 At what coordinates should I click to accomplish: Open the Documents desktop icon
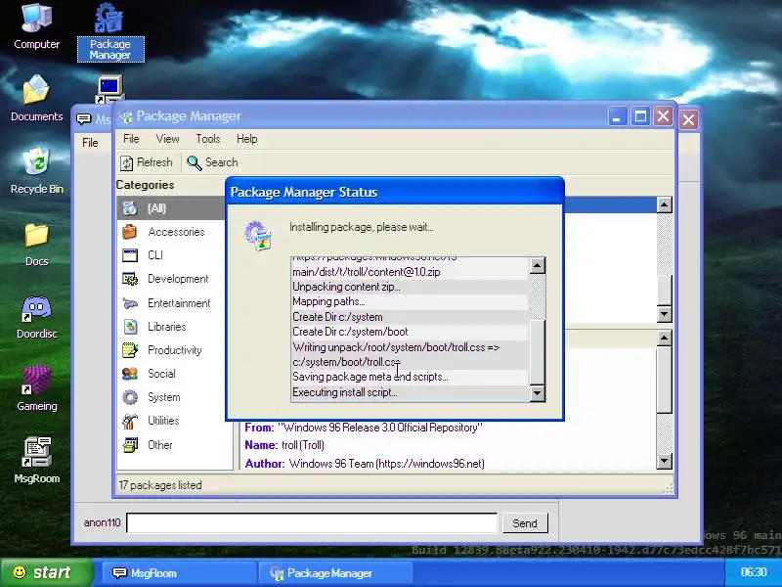[36, 100]
